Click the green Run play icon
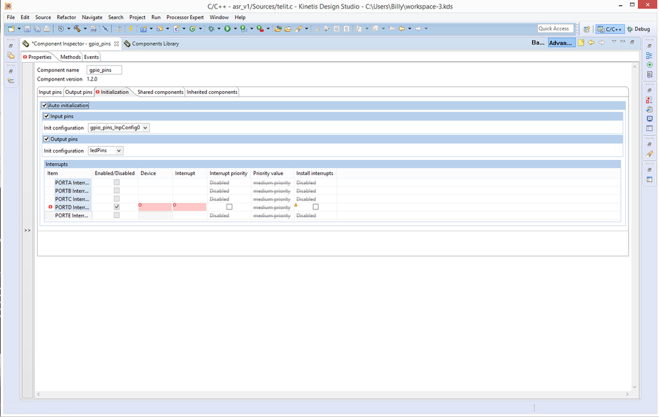The image size is (659, 417). [227, 28]
